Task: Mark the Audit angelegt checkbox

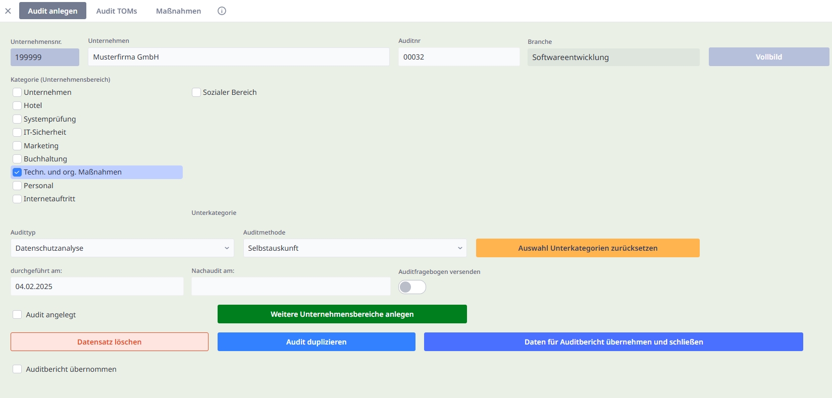Action: click(x=17, y=315)
